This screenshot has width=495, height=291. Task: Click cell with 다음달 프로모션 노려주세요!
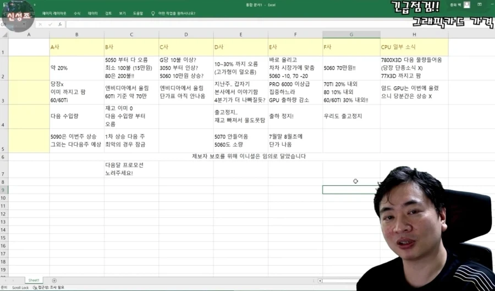coord(131,169)
